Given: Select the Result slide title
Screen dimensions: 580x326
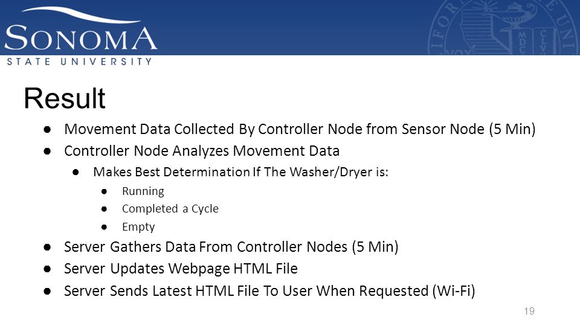Looking at the screenshot, I should pyautogui.click(x=65, y=98).
